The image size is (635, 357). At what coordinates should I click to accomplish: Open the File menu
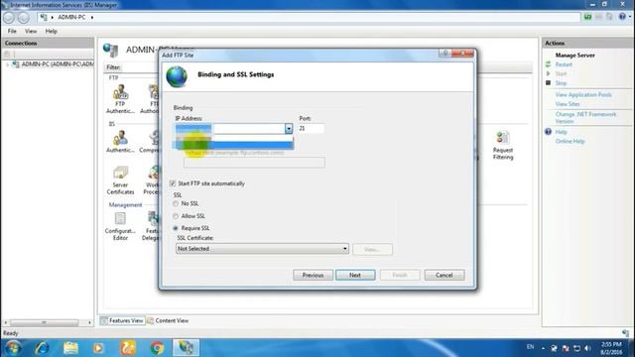pos(12,31)
